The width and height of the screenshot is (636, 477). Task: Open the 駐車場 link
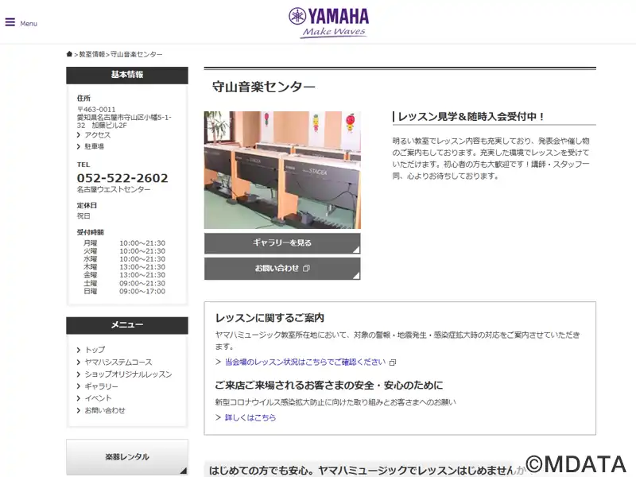point(94,146)
